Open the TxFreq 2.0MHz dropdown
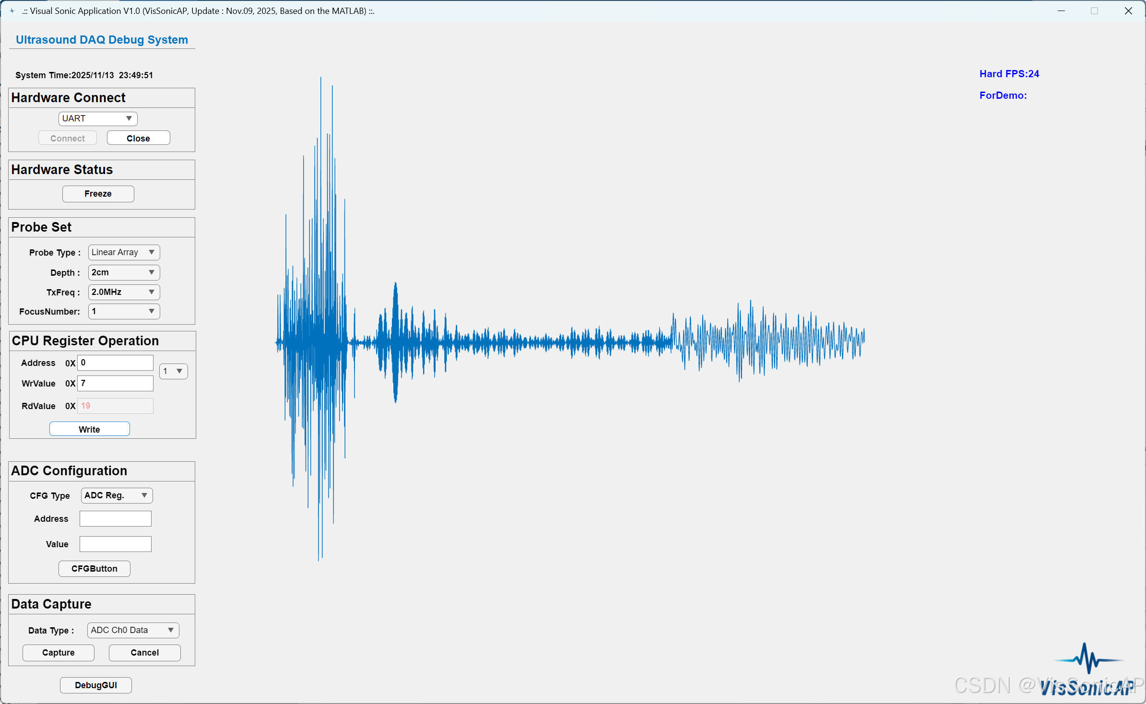This screenshot has width=1146, height=704. click(x=124, y=292)
